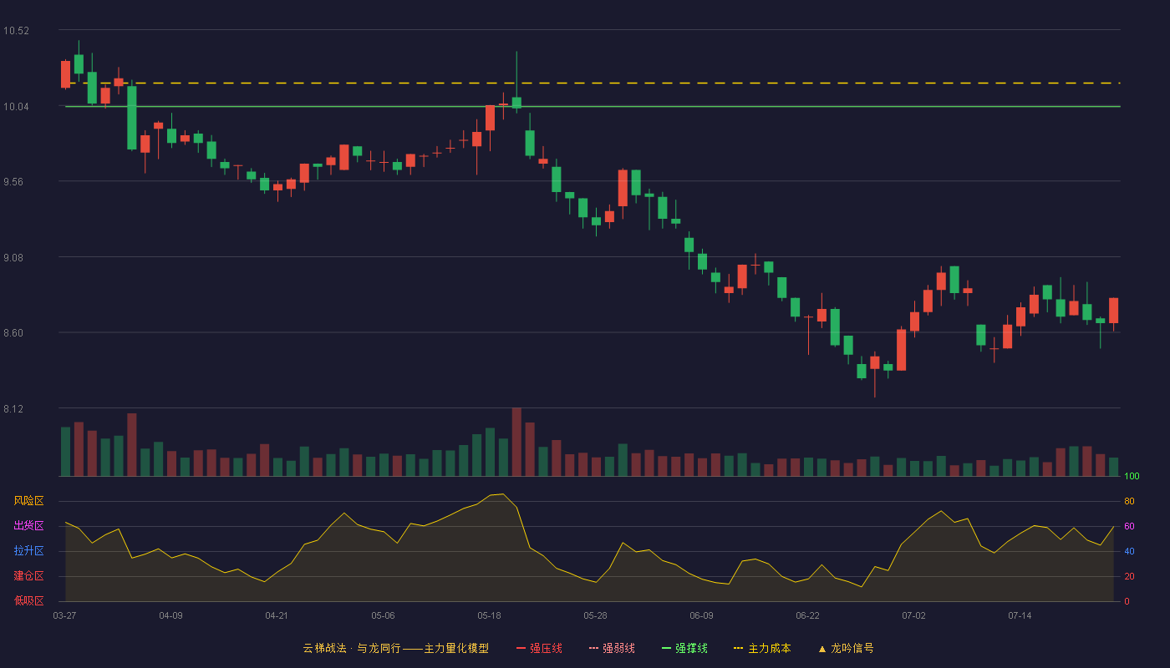
Task: Select the 低吸区 zone label
Action: click(x=29, y=601)
